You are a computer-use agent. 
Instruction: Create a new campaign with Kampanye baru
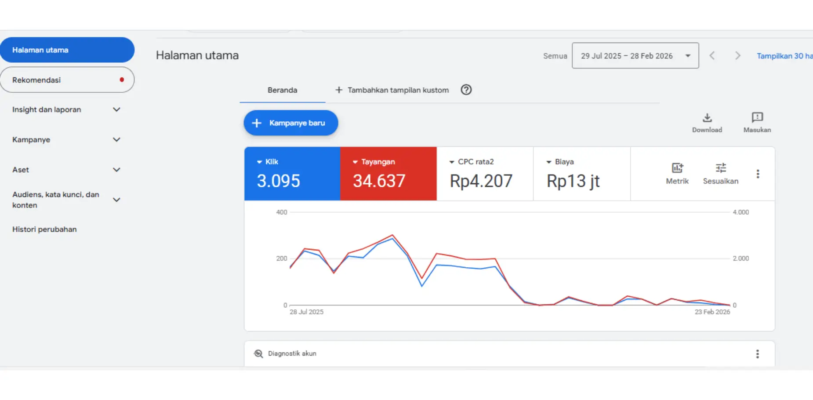(291, 123)
